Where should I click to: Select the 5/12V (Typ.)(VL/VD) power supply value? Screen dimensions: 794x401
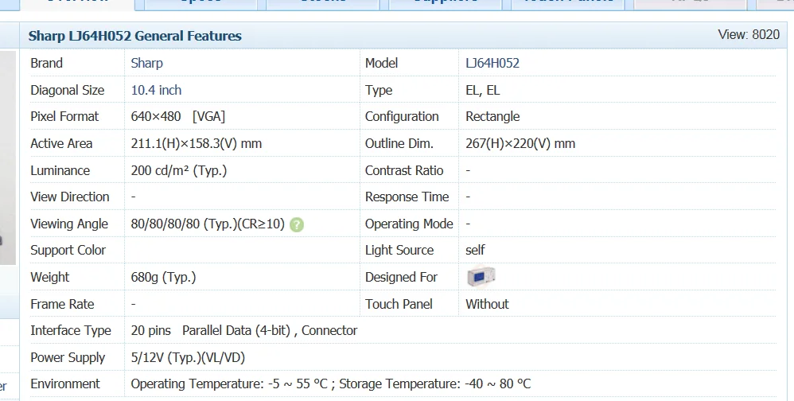coord(188,357)
